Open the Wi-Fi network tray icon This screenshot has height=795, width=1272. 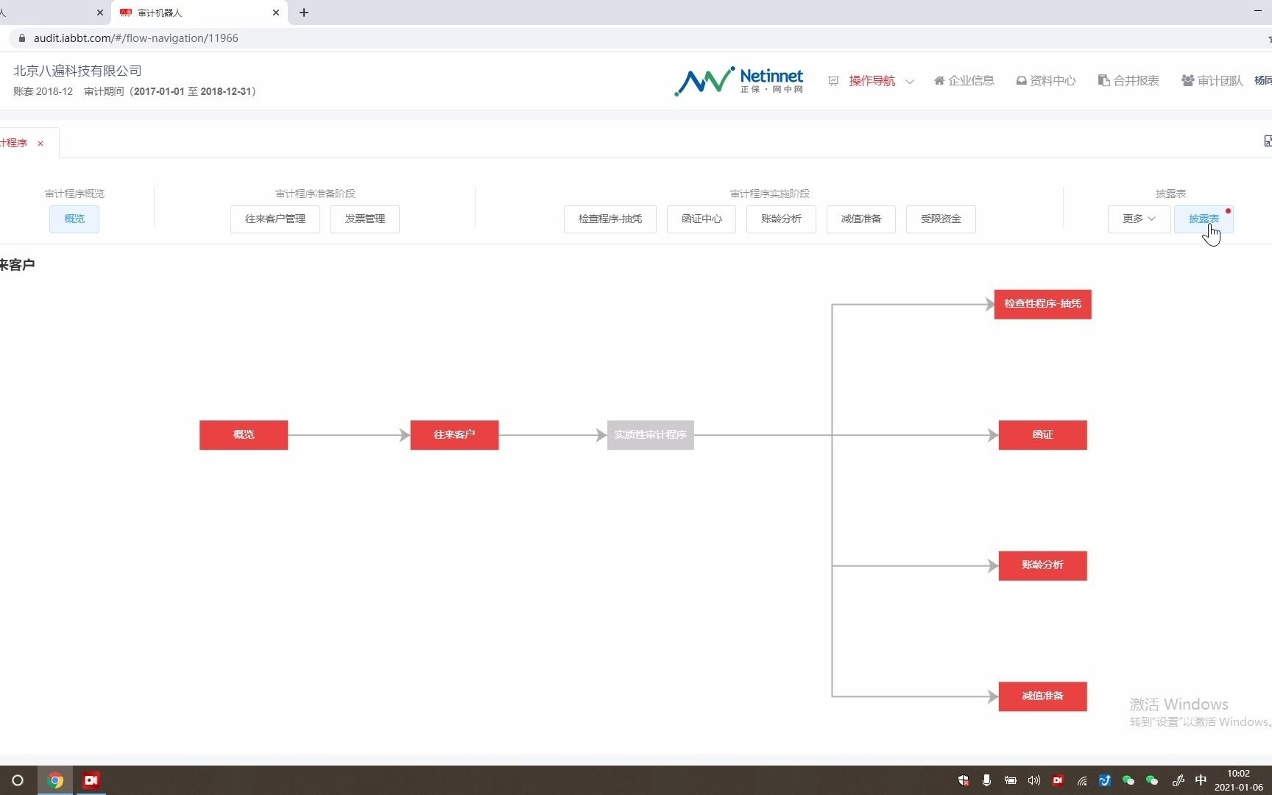coord(1082,780)
